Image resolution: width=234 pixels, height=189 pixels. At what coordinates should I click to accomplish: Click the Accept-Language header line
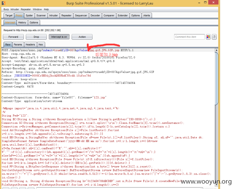click(x=43, y=65)
